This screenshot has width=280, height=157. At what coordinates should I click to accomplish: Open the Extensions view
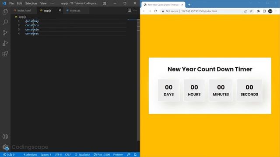pos(5,54)
